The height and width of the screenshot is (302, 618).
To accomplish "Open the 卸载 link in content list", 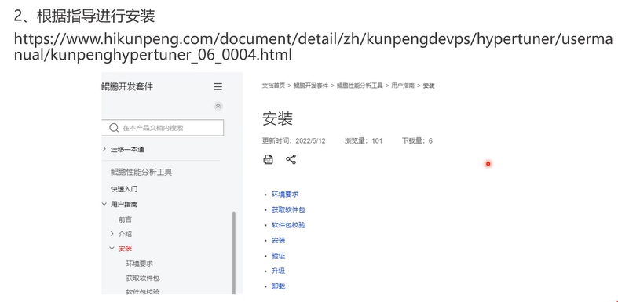I will pyautogui.click(x=278, y=286).
